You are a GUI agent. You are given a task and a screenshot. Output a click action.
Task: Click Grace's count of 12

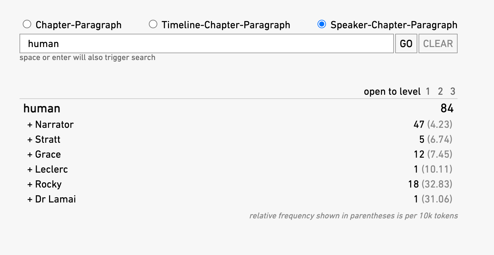coord(419,154)
